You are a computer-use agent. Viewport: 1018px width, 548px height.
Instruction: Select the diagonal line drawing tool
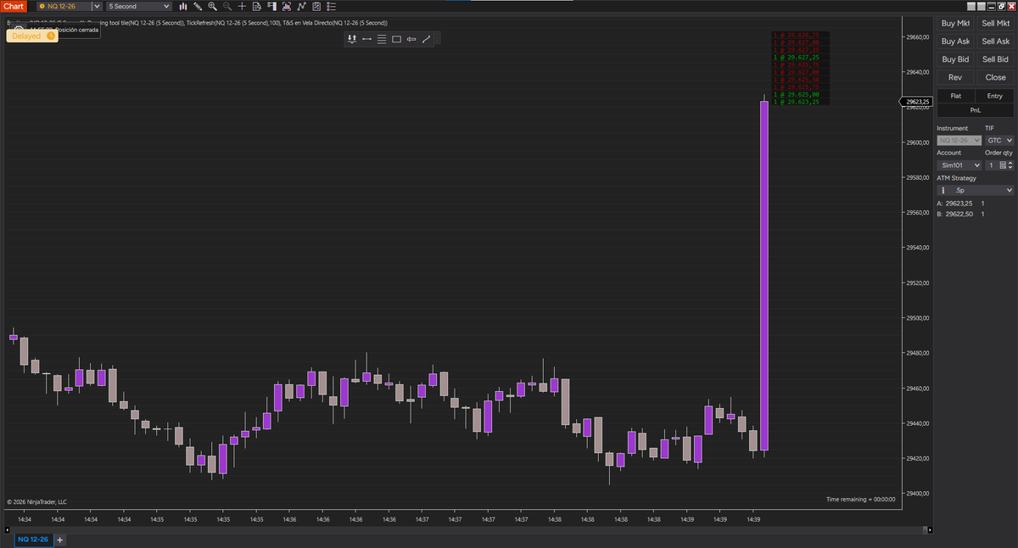(427, 39)
